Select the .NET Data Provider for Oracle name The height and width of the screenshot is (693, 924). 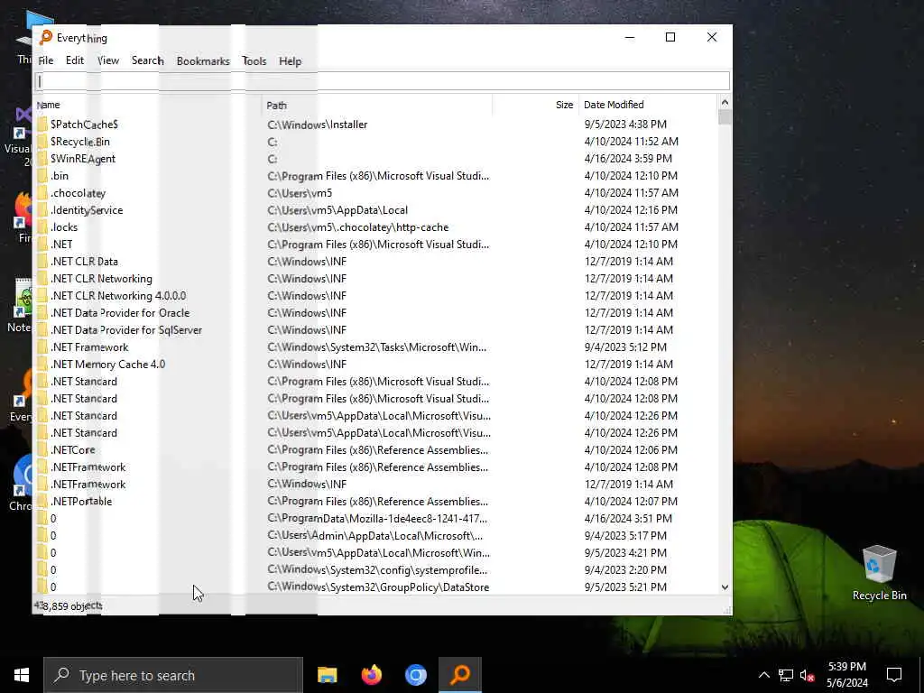point(120,313)
